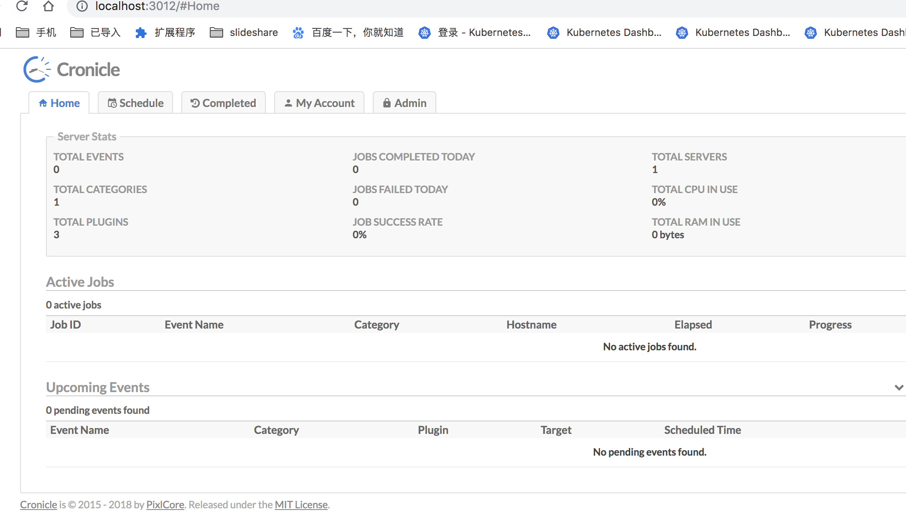Click the Active Jobs section heading
Screen dimensions: 906x515
80,282
